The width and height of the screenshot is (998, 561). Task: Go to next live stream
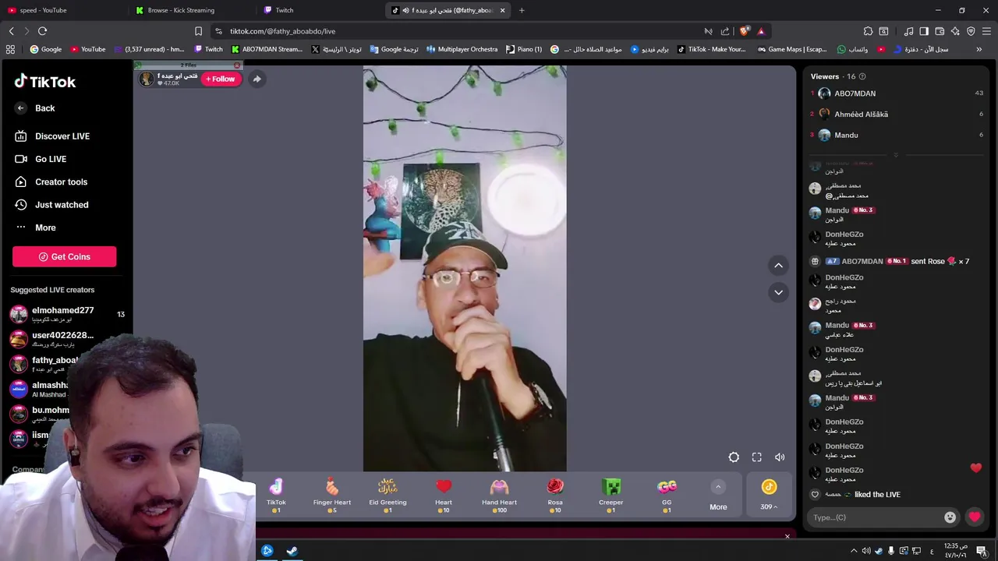click(778, 292)
